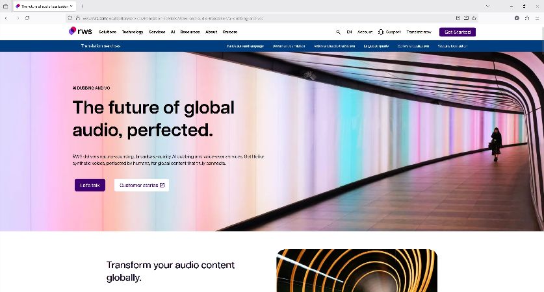Select Document translation subnav item
The image size is (544, 292).
[289, 45]
